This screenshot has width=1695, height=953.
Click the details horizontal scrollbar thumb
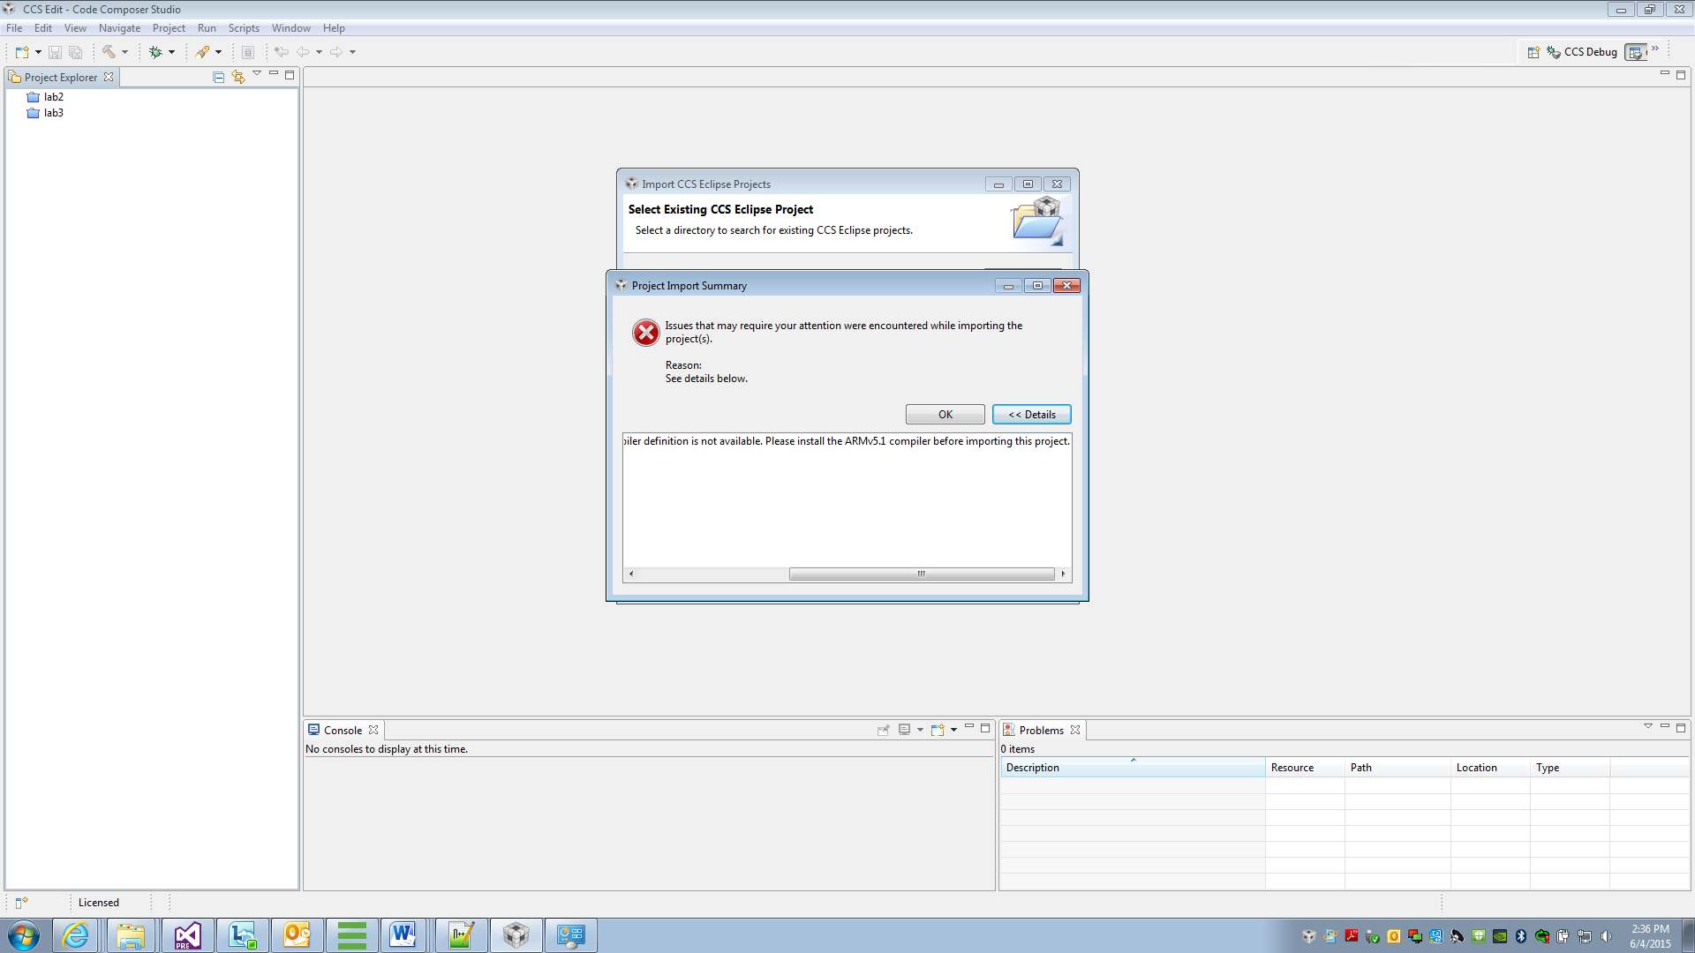[921, 574]
